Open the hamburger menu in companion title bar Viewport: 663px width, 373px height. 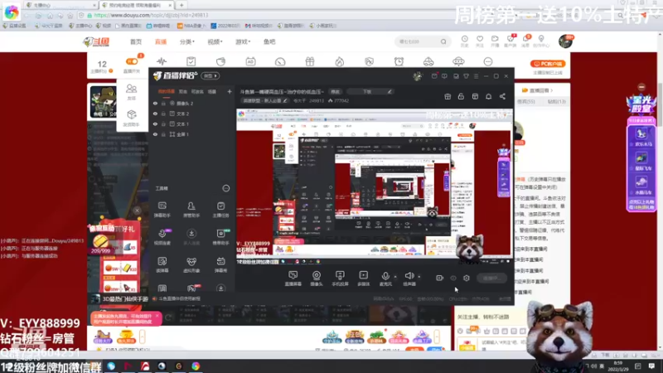(476, 76)
